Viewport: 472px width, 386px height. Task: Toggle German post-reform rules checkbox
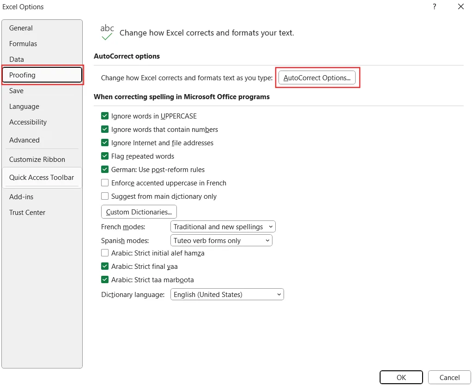point(105,170)
